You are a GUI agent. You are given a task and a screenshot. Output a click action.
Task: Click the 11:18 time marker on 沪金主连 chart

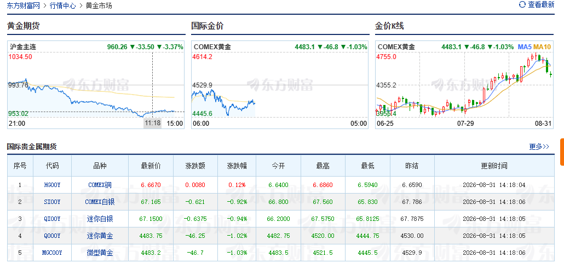click(x=153, y=124)
